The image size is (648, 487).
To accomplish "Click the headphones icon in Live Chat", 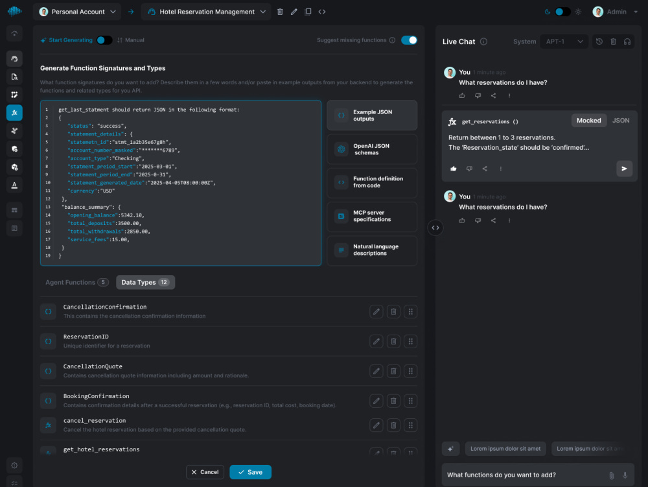I will 627,42.
